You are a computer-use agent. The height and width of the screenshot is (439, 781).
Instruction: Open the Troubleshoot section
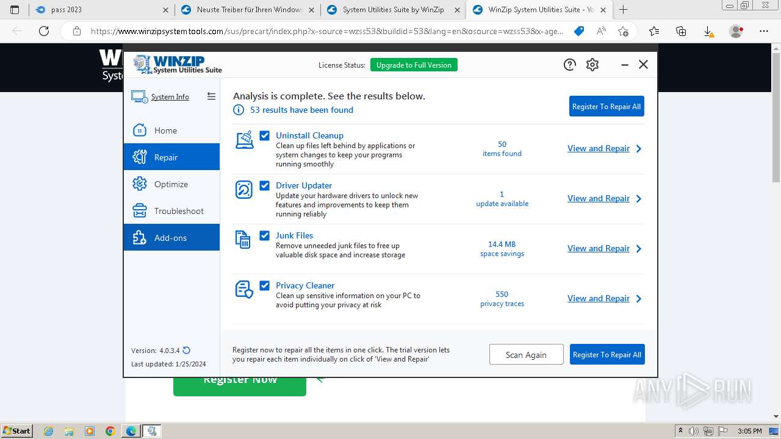[x=171, y=211]
